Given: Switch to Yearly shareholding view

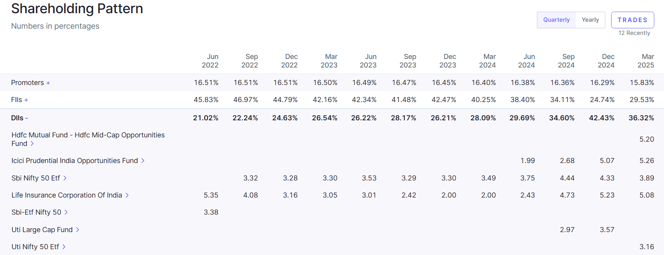Looking at the screenshot, I should pos(590,20).
